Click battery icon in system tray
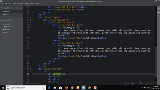160x90 pixels. [145, 88]
